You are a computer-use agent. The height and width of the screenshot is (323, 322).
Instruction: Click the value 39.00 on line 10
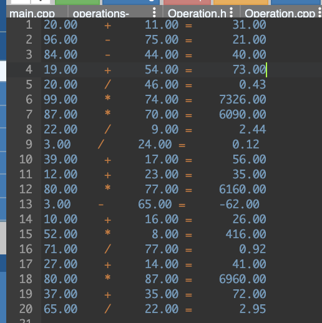pos(61,160)
